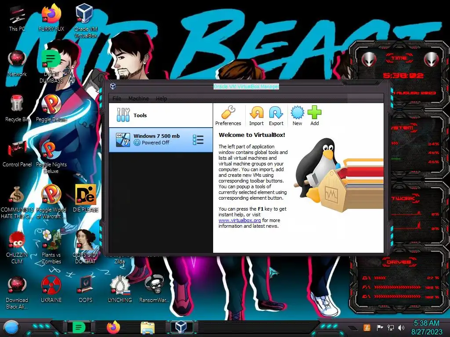Click the Welcome to VirtualBox! heading
This screenshot has width=450, height=337.
click(252, 135)
